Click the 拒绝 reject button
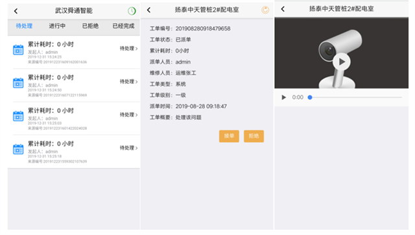Screen dimensions: 415x235 tap(254, 136)
